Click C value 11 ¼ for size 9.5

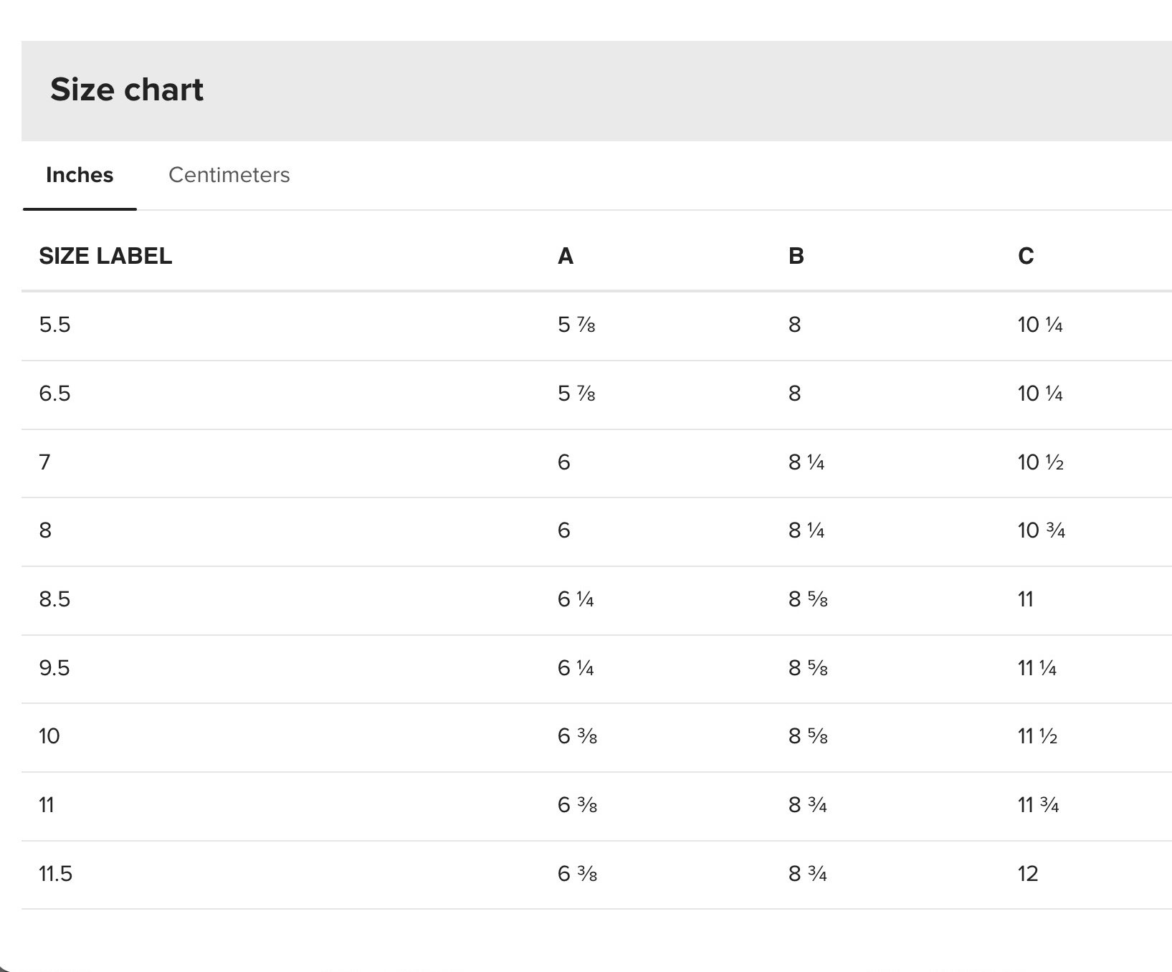(1037, 668)
